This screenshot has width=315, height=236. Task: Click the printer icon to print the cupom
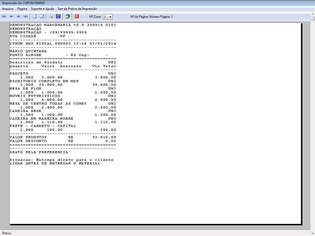point(51,17)
